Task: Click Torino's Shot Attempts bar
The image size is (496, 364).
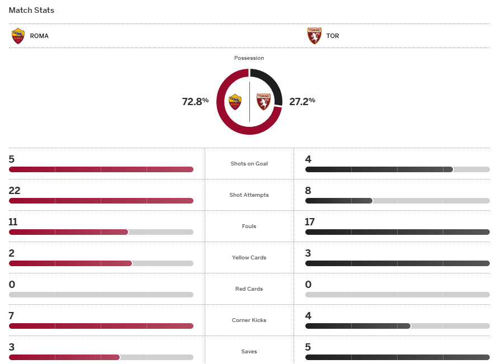Action: pyautogui.click(x=398, y=201)
